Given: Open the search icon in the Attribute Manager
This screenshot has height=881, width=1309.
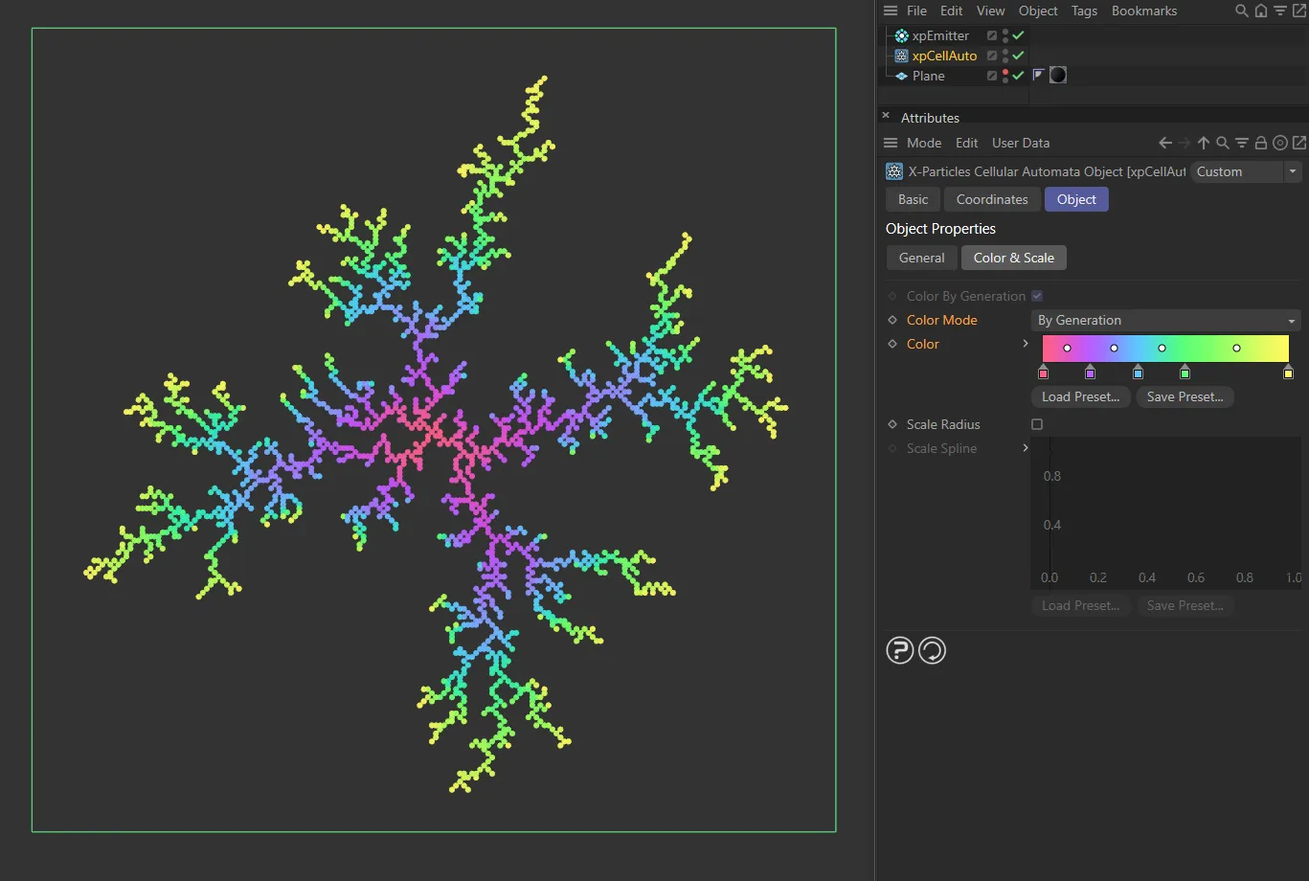Looking at the screenshot, I should click(1222, 143).
